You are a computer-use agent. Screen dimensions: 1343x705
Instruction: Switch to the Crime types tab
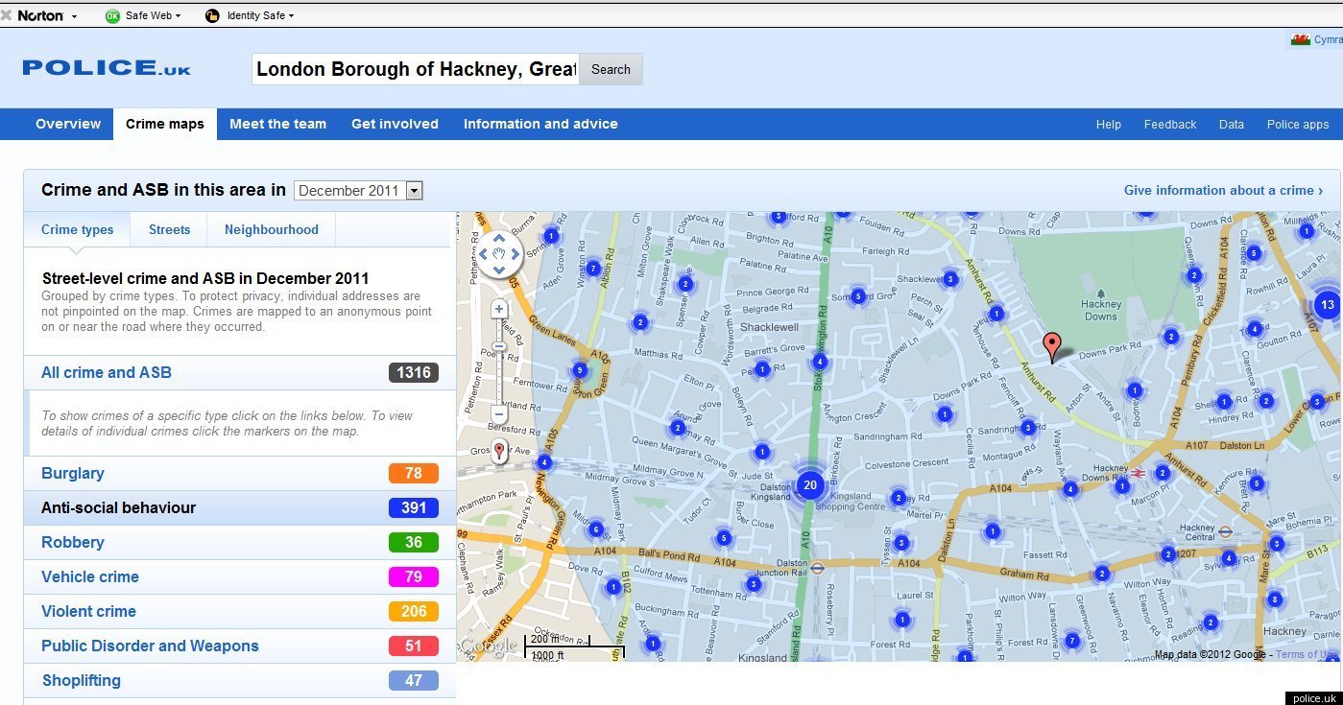(x=77, y=229)
